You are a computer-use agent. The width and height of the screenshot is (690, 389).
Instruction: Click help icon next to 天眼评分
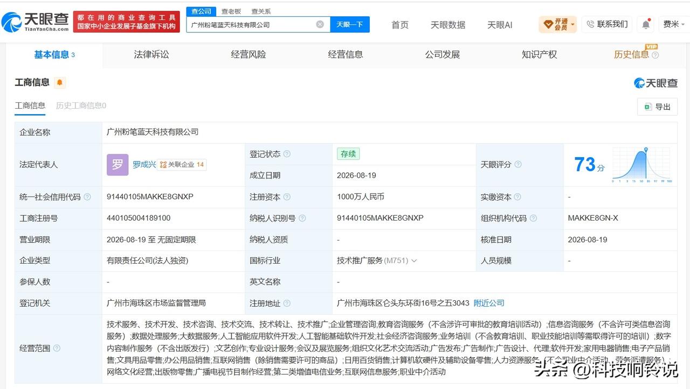(517, 164)
